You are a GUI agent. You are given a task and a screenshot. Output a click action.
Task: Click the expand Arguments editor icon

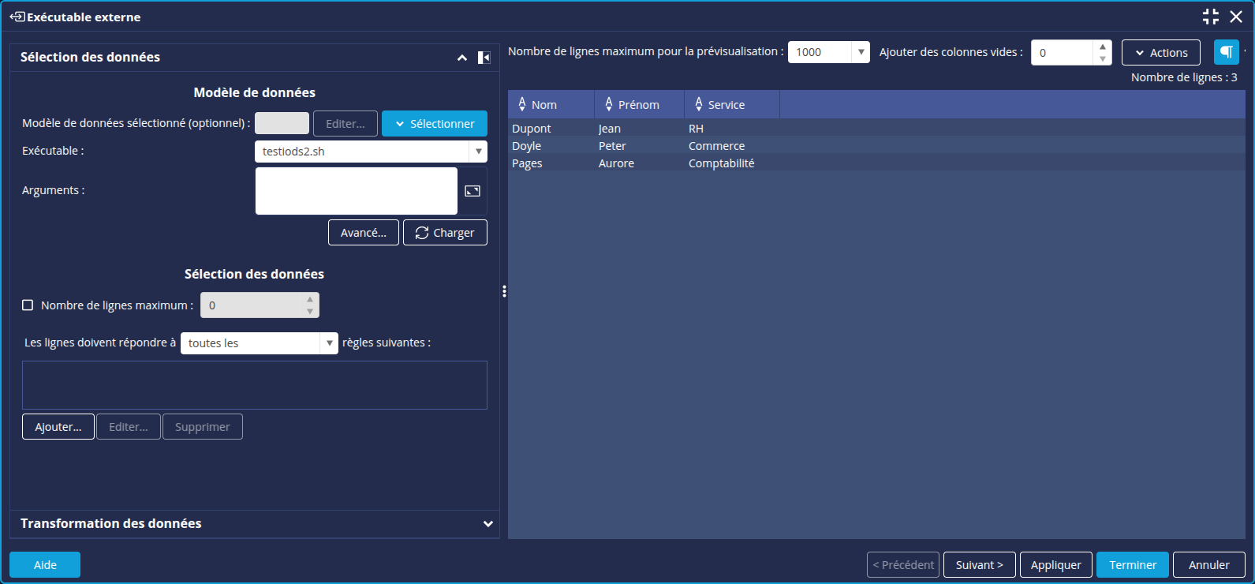pos(472,191)
